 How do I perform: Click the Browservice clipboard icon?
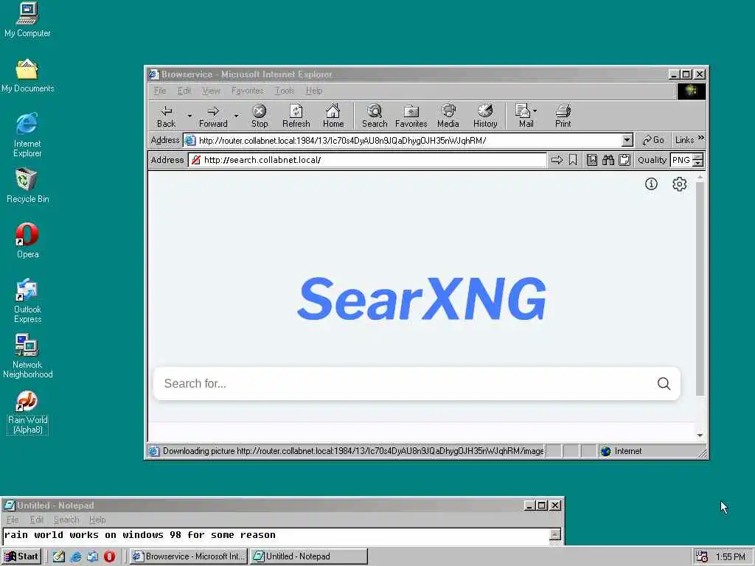click(x=624, y=160)
